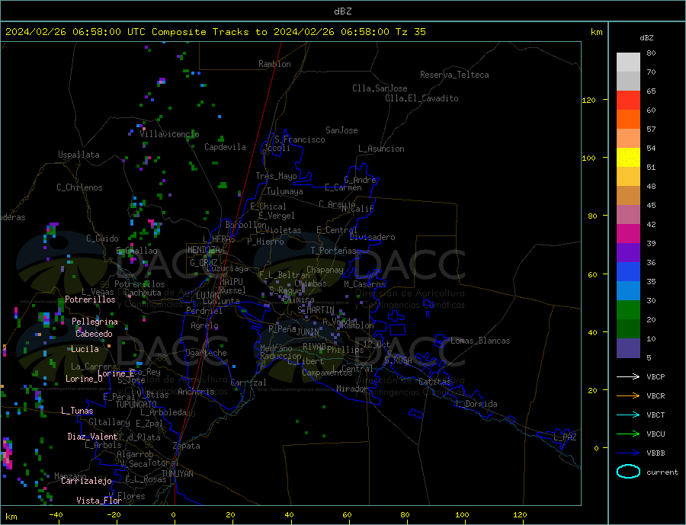Click the cyan VBCT arrow legend icon
The image size is (686, 525).
tap(628, 415)
